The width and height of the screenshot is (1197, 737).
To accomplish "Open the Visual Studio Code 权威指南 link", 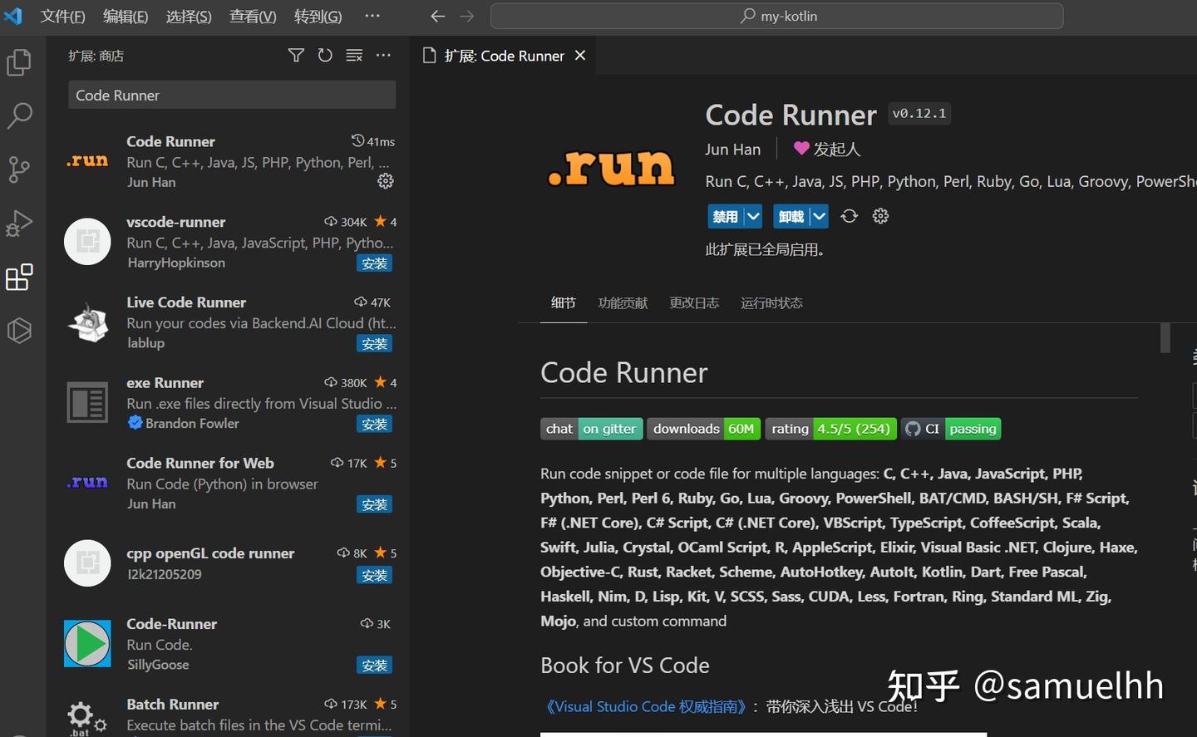I will pos(646,705).
